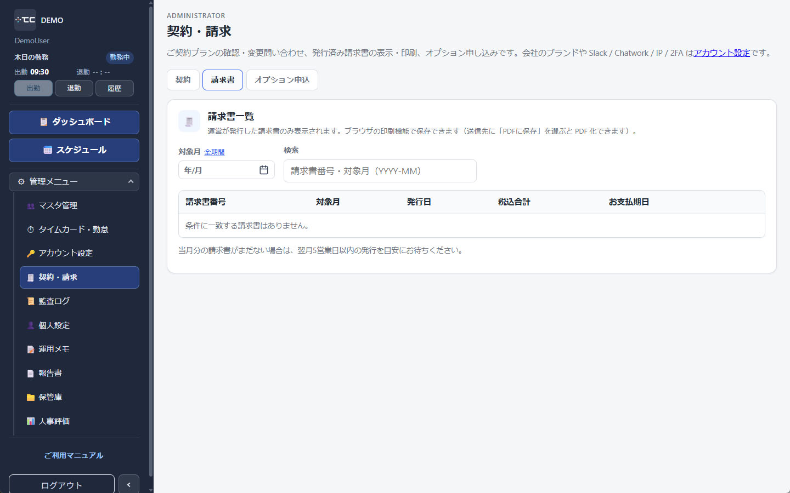This screenshot has height=493, width=790.
Task: Go to タイムカード・勤怠 menu item
Action: point(80,230)
